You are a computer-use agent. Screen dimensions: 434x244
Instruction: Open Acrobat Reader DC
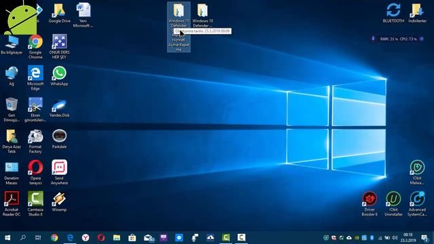tap(12, 204)
